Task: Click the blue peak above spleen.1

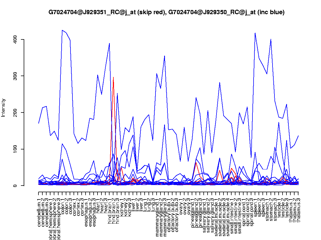Action: pos(255,33)
